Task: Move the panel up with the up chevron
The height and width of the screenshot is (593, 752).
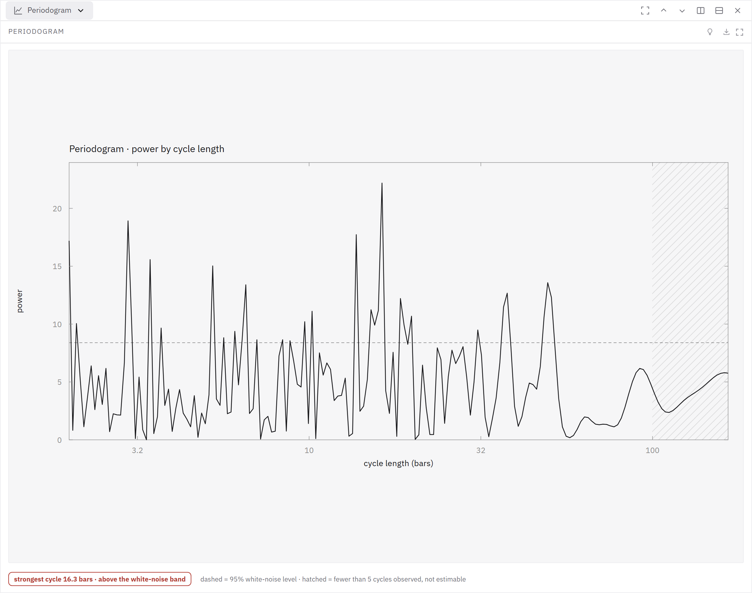Action: click(x=663, y=11)
